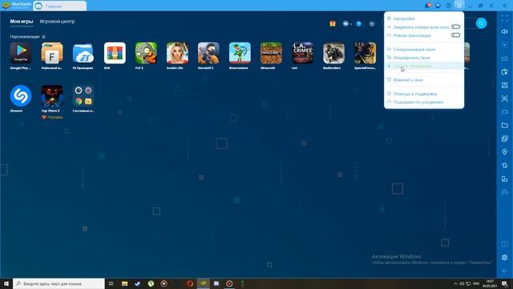Click the Реклама ad label under Tap Titans
Image resolution: width=513 pixels, height=289 pixels.
52,117
